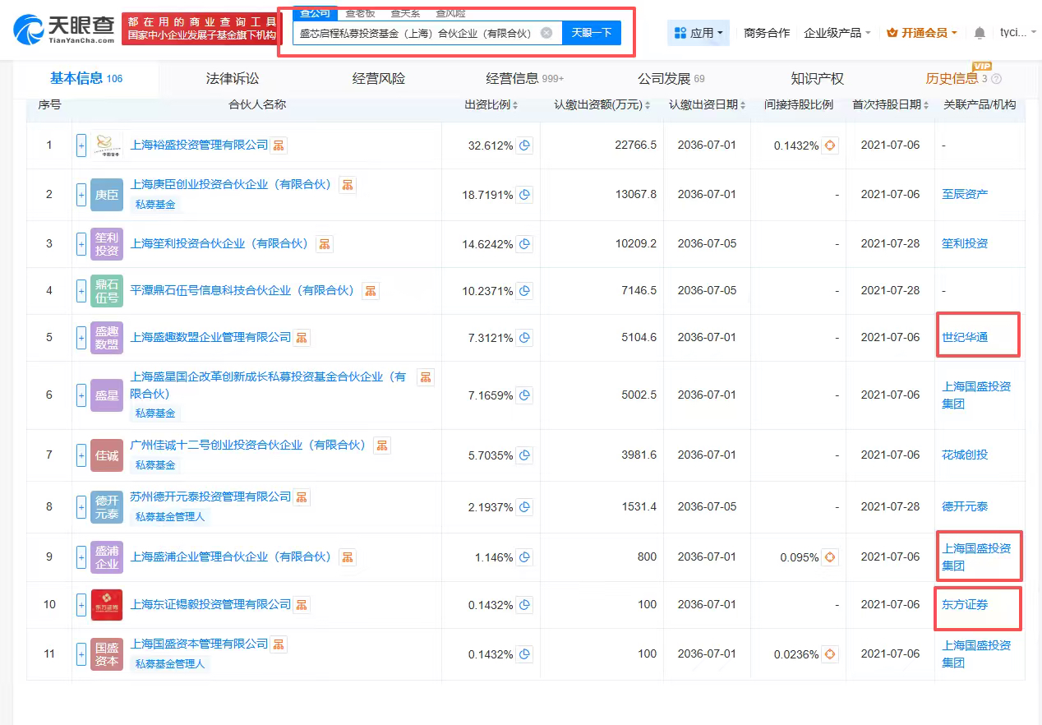The height and width of the screenshot is (725, 1042).
Task: Switch to the 经营信息 tab
Action: (525, 79)
